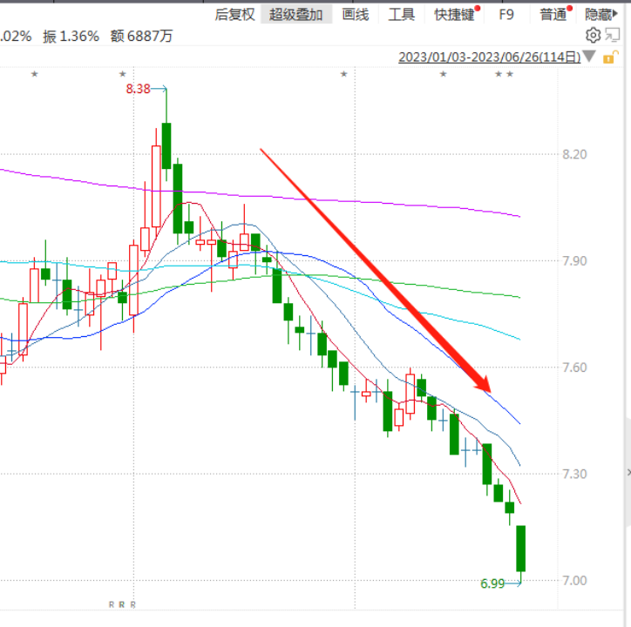Image resolution: width=631 pixels, height=627 pixels.
Task: Click the F9 button
Action: pyautogui.click(x=506, y=15)
